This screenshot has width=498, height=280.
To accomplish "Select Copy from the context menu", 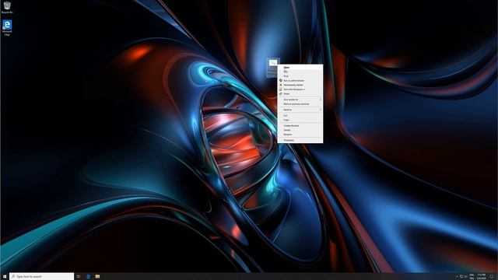I will click(300, 120).
